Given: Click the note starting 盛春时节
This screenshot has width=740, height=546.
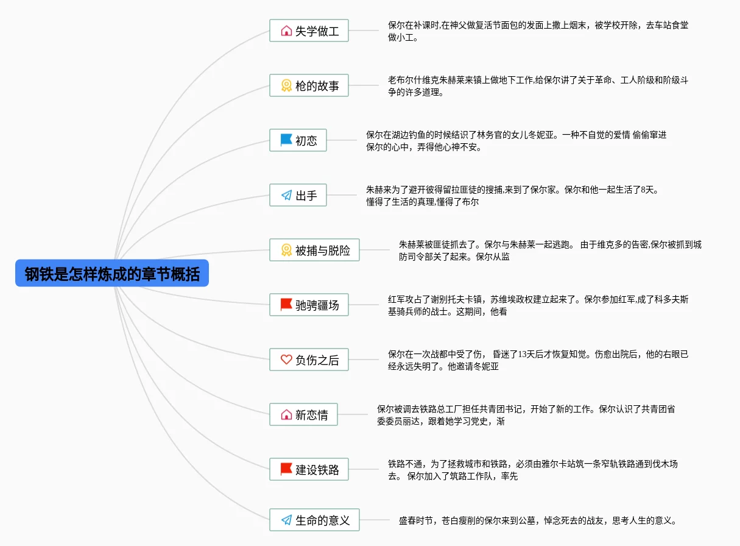Looking at the screenshot, I should [538, 520].
